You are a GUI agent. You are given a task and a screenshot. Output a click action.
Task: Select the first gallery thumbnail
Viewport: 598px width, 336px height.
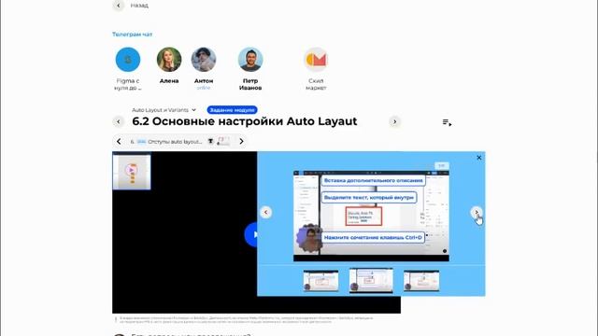point(320,281)
